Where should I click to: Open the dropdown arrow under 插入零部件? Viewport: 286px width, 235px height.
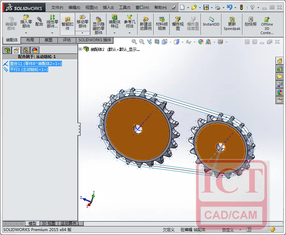[x=26, y=33]
